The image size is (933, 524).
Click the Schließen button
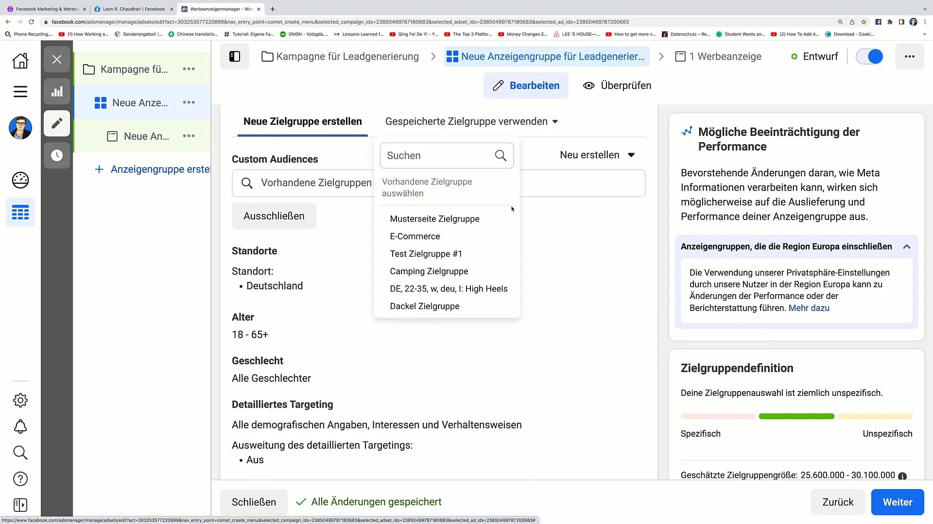[254, 502]
